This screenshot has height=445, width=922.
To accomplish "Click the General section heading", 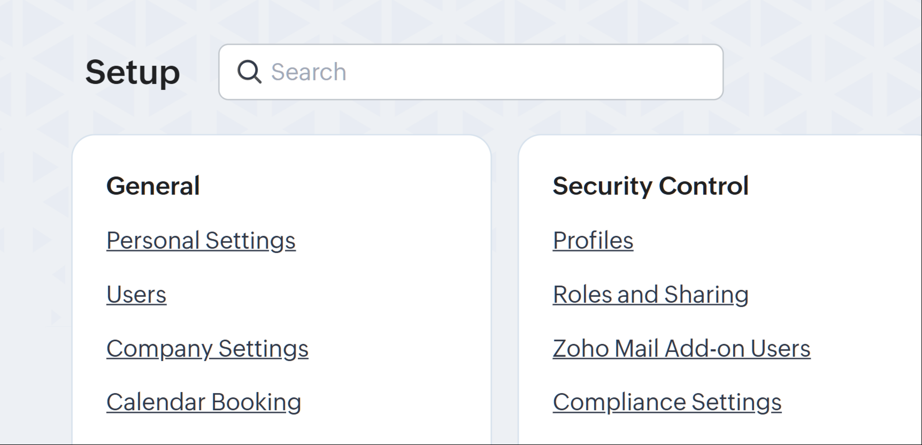I will point(153,186).
